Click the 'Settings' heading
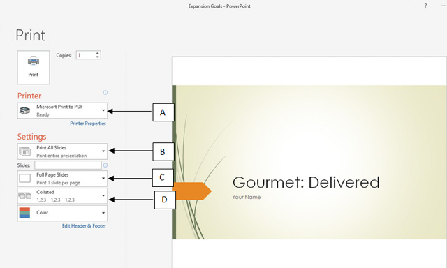The width and height of the screenshot is (447, 268). pos(31,137)
